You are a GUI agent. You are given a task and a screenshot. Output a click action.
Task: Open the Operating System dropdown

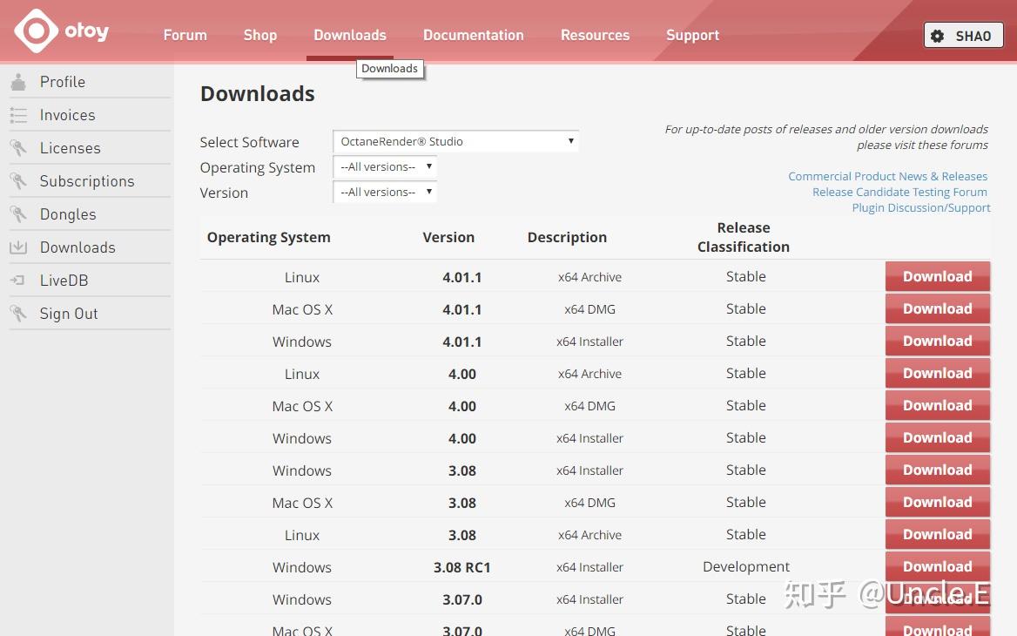pos(385,166)
